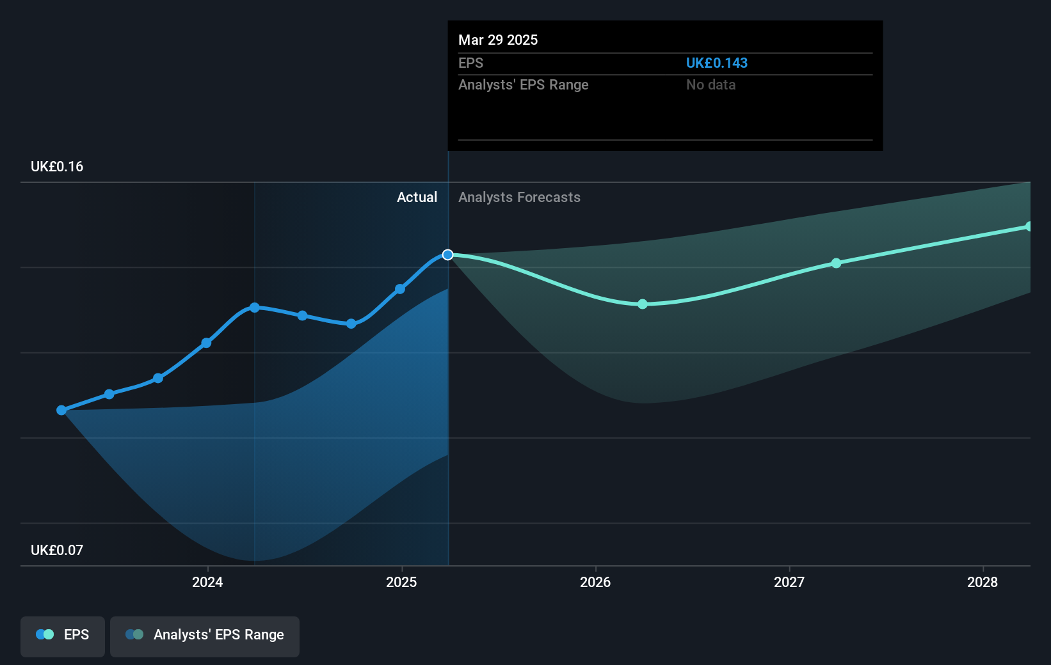Click the 2026 label on the x-axis
The image size is (1051, 665).
point(595,583)
